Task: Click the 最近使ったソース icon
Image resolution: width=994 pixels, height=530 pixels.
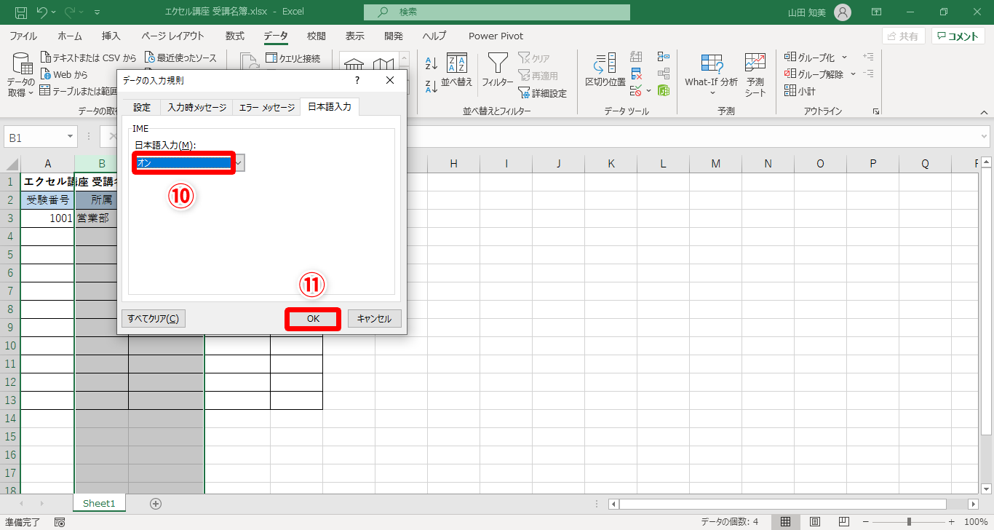Action: 150,58
